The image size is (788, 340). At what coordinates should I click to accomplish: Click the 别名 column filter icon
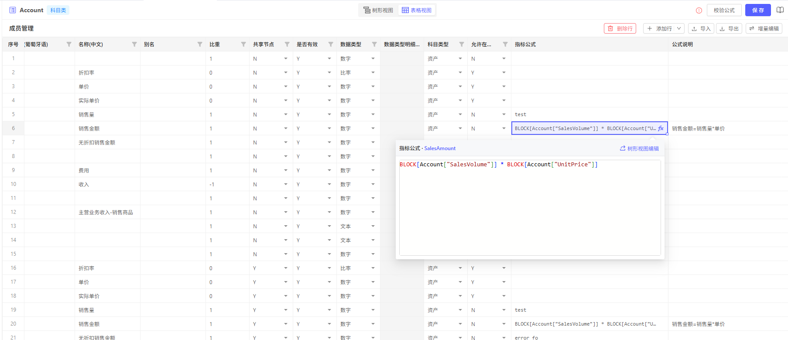tap(200, 45)
